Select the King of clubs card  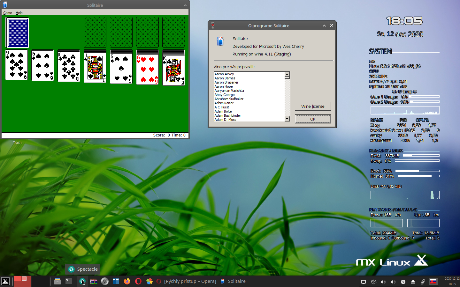(174, 71)
